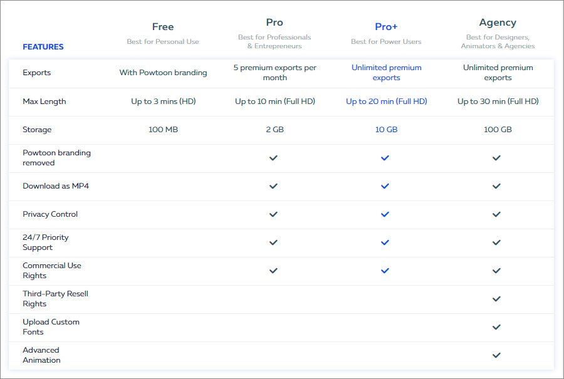Click the Agency checkmark for Third-Party Resell Rights

[x=496, y=299]
